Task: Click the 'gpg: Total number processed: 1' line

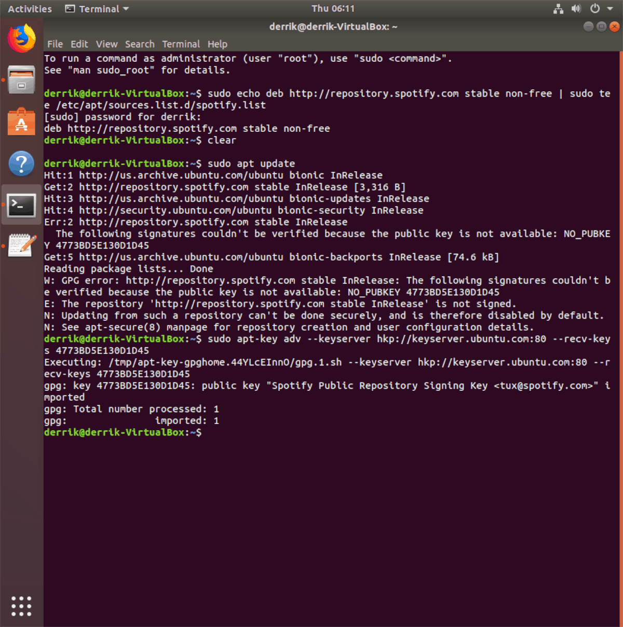Action: (x=131, y=409)
